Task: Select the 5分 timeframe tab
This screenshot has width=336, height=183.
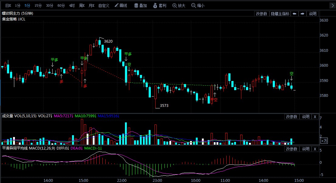Action: coord(27,5)
